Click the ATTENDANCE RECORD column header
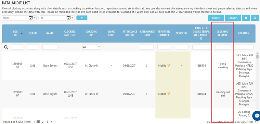Screen dimensions: 260x124 [130, 34]
